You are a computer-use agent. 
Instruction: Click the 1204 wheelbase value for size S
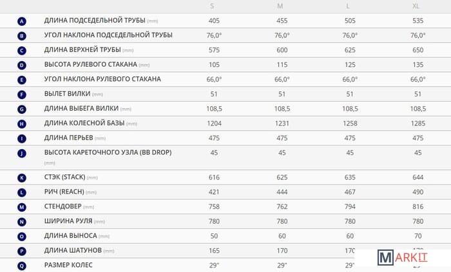tap(215, 123)
